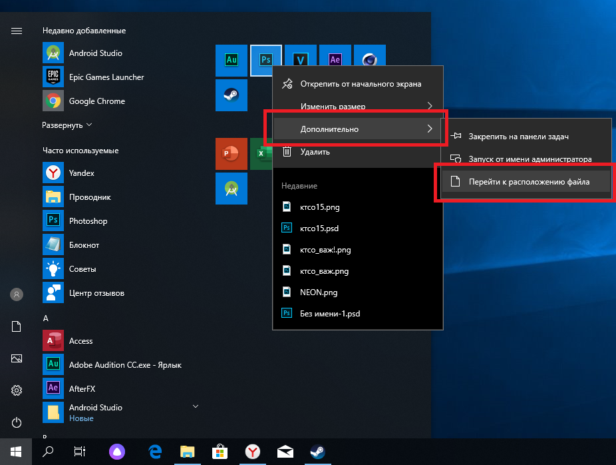Launch Microsoft Edge from the taskbar

point(155,452)
